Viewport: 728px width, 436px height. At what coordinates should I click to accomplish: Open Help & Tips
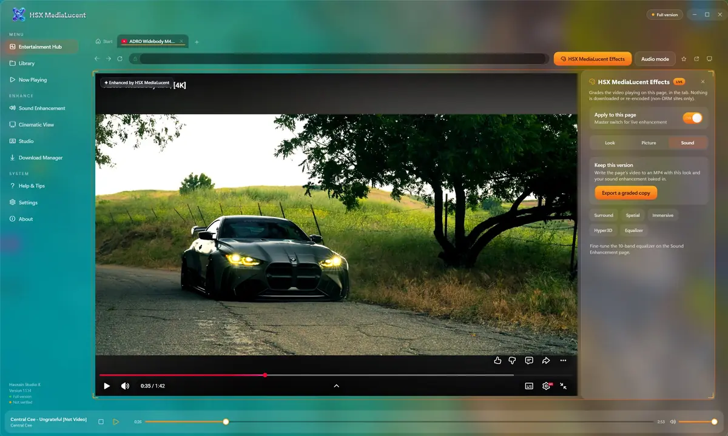(42, 186)
